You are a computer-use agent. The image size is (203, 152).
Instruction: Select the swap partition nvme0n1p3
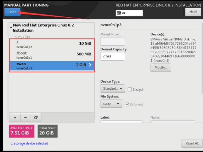(x=52, y=66)
